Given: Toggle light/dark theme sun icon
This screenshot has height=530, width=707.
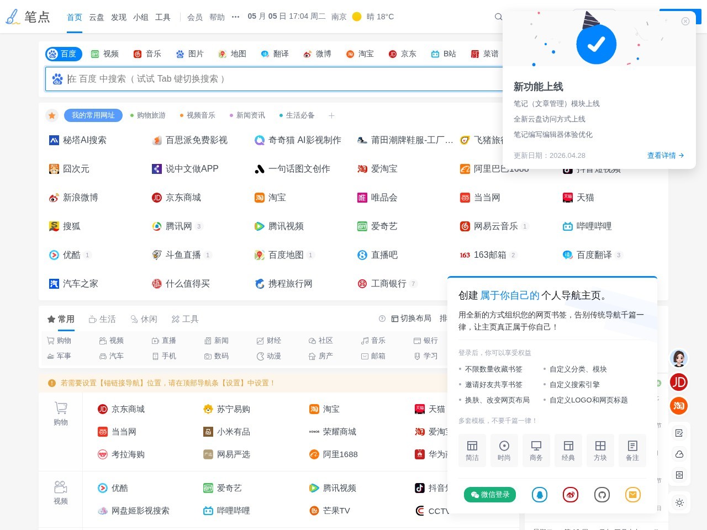Looking at the screenshot, I should click(x=679, y=502).
